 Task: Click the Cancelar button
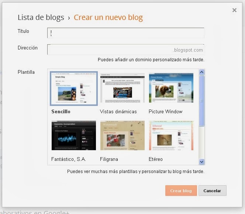[212, 190]
